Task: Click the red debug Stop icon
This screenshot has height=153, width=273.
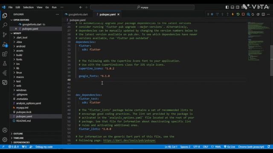Action: click(x=243, y=14)
